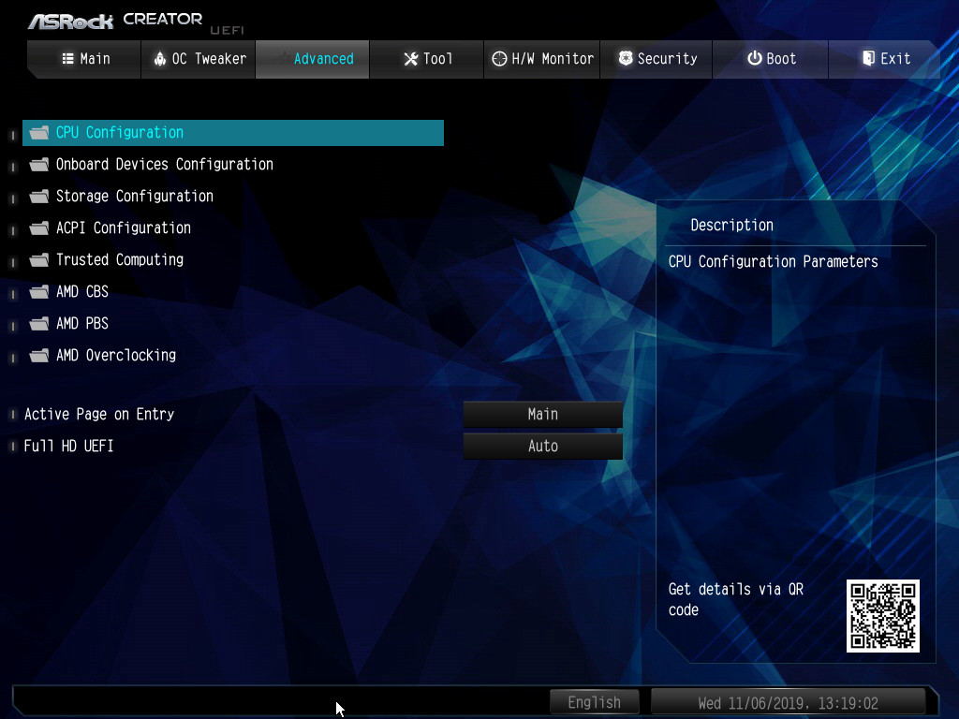Click the shield icon on the Security tab

626,59
